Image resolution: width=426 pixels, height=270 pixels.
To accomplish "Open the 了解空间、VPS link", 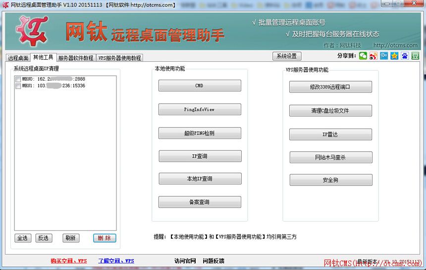I will click(116, 261).
